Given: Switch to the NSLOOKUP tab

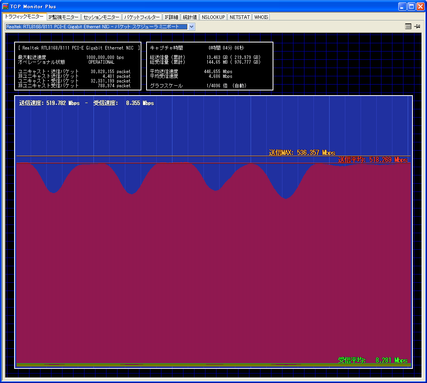Looking at the screenshot, I should (213, 17).
